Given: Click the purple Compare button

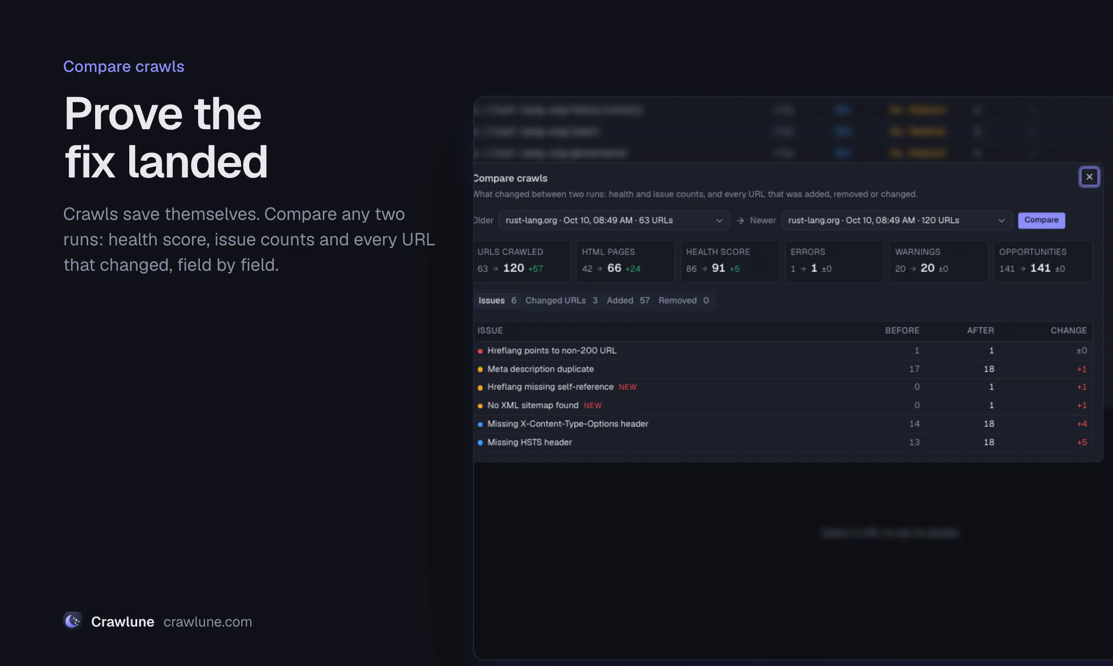Looking at the screenshot, I should pos(1041,220).
